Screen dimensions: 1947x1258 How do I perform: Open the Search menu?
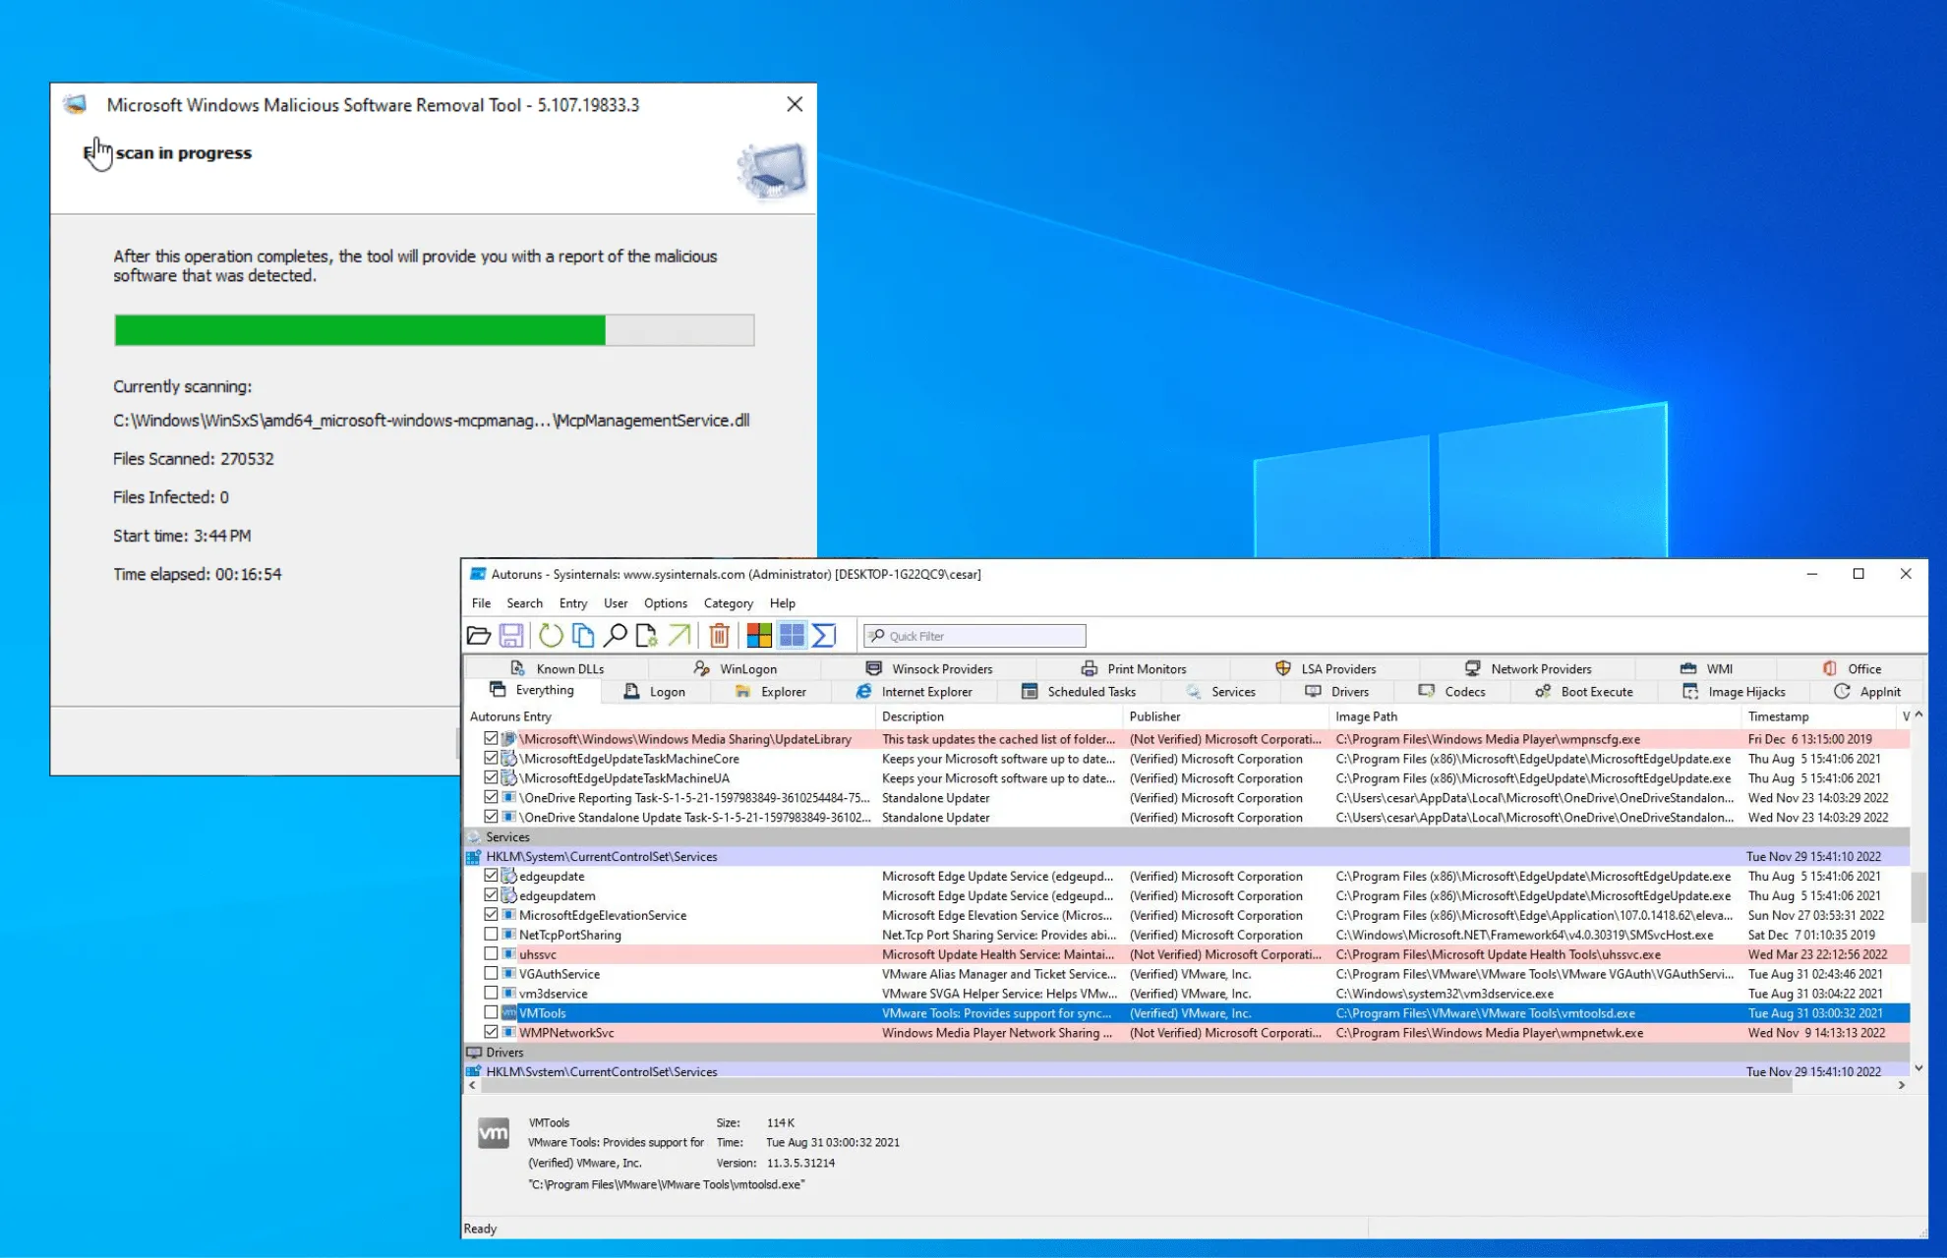(524, 603)
